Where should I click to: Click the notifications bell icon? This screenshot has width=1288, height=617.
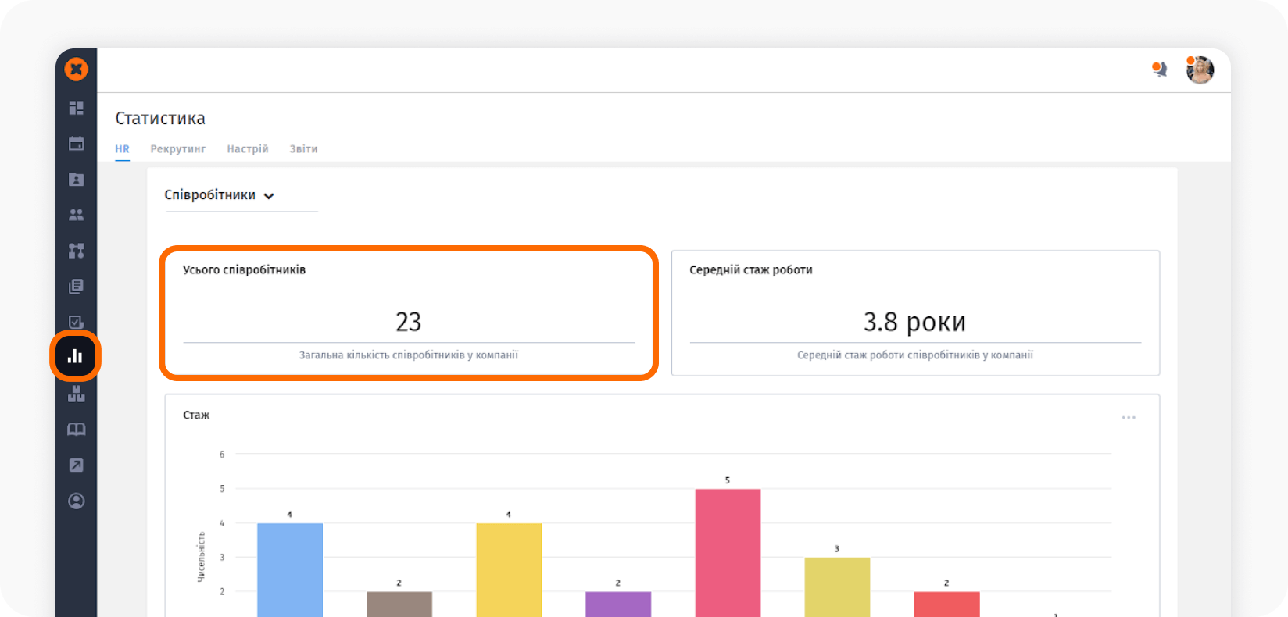click(x=1159, y=70)
